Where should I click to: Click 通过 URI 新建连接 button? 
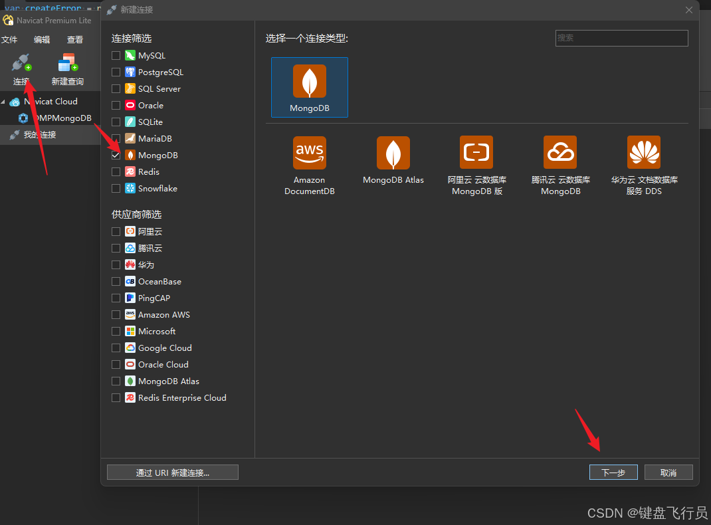[x=172, y=472]
